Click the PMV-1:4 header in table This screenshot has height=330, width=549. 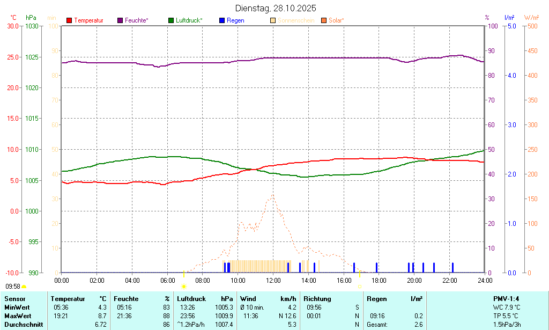(x=506, y=298)
